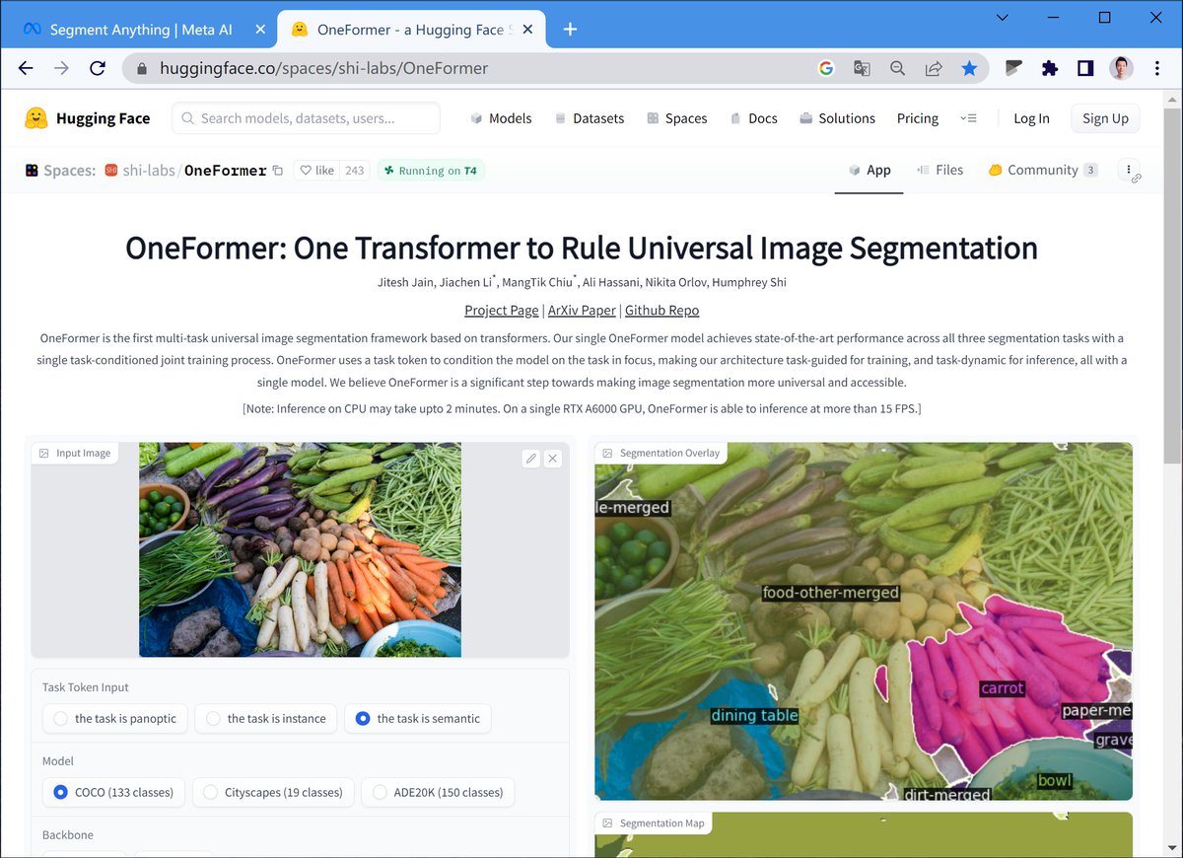This screenshot has height=858, width=1183.
Task: Choose ADE20K (150 classes) model
Action: 438,792
